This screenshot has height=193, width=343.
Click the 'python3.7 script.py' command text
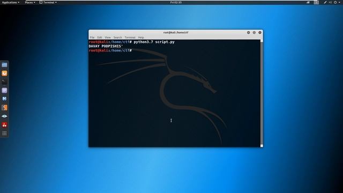click(154, 42)
